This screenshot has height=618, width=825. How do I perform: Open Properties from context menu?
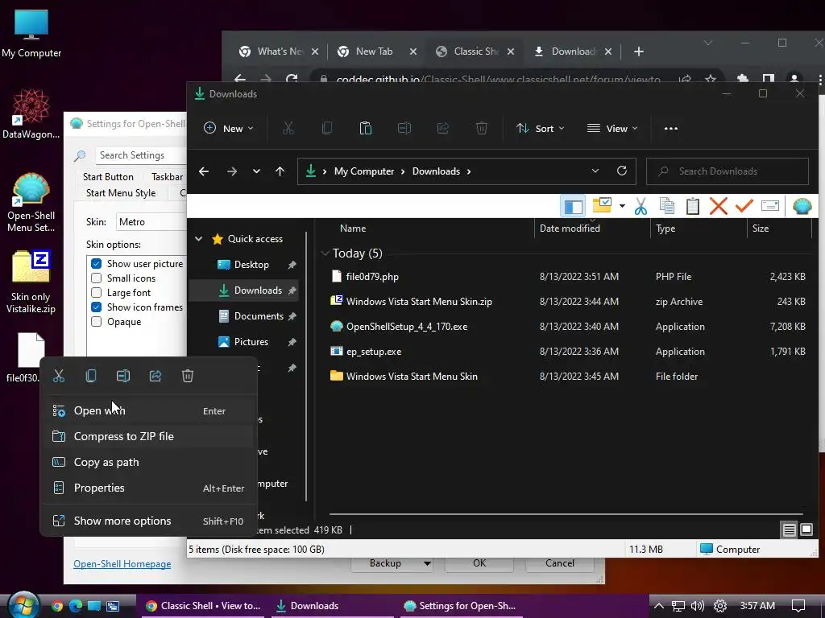coord(149,488)
